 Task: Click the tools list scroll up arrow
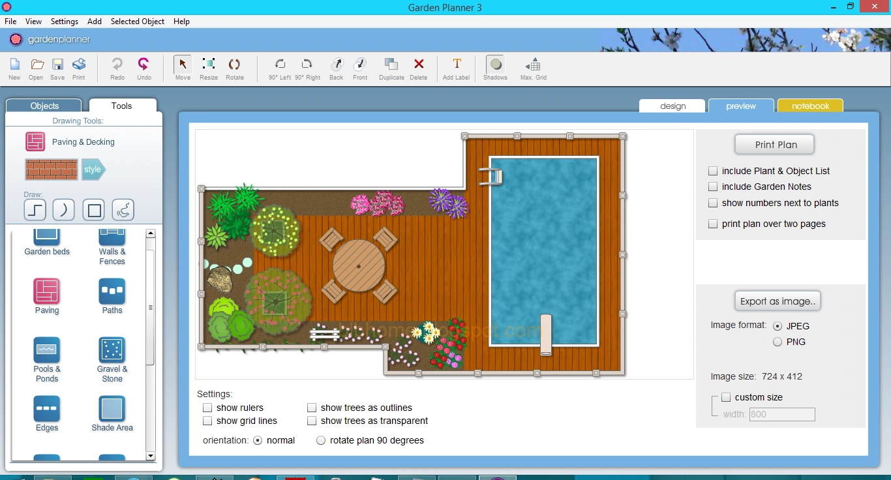(151, 233)
